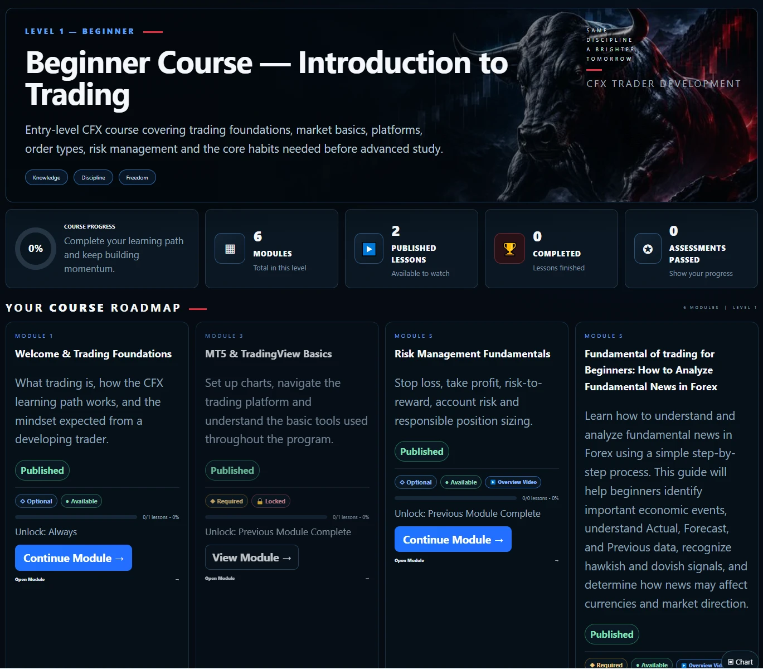Click Available badge in Risk Management card
The image size is (763, 669).
tap(461, 482)
